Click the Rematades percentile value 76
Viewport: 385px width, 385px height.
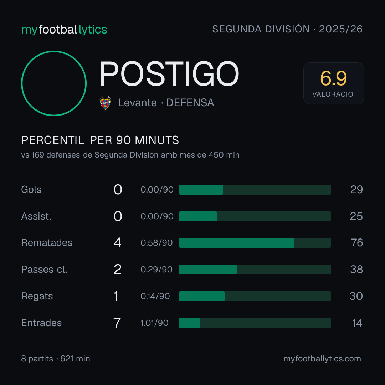(357, 243)
